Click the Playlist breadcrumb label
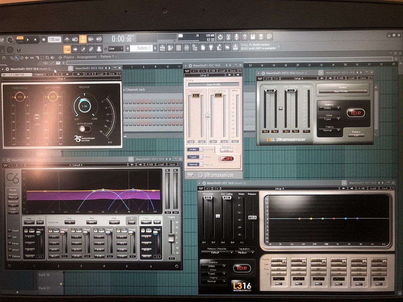The width and height of the screenshot is (403, 302). pyautogui.click(x=68, y=57)
